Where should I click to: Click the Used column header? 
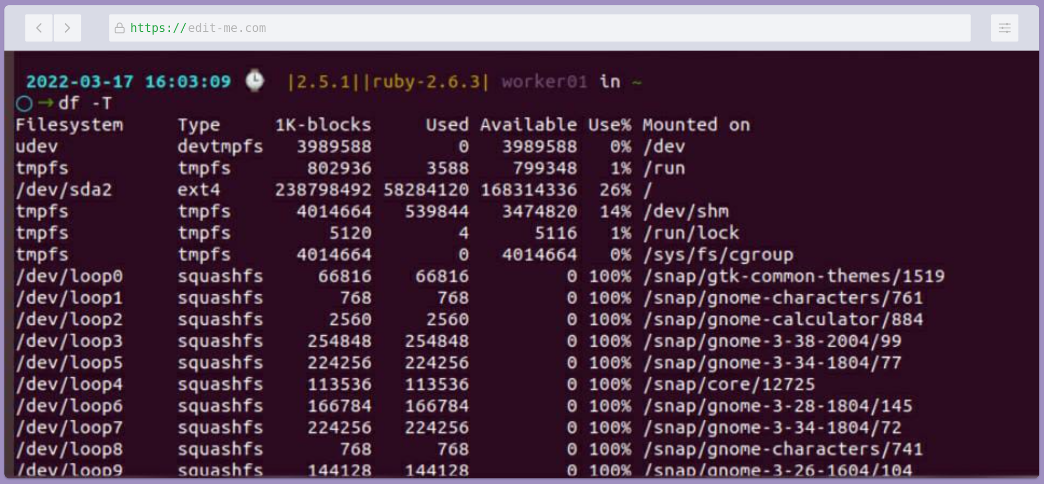[447, 125]
